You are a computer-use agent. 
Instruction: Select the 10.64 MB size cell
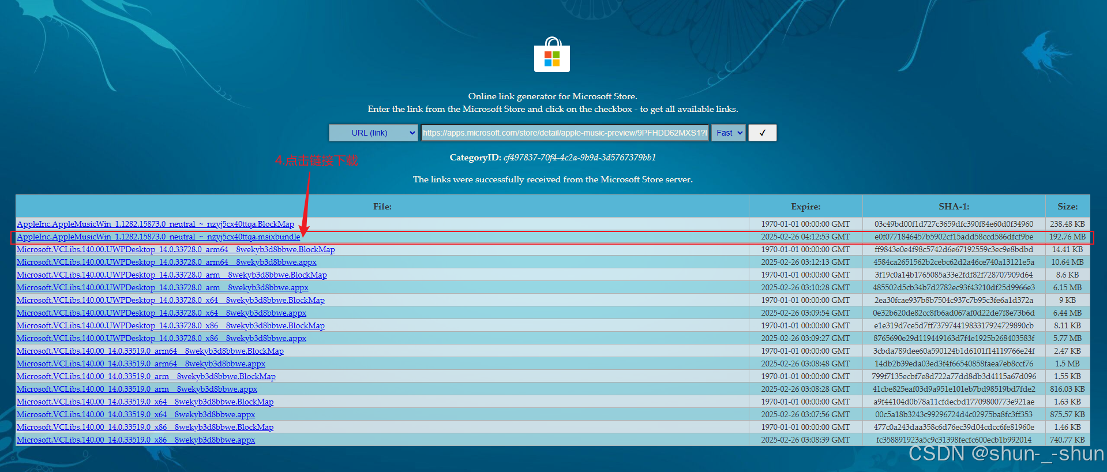click(1067, 262)
